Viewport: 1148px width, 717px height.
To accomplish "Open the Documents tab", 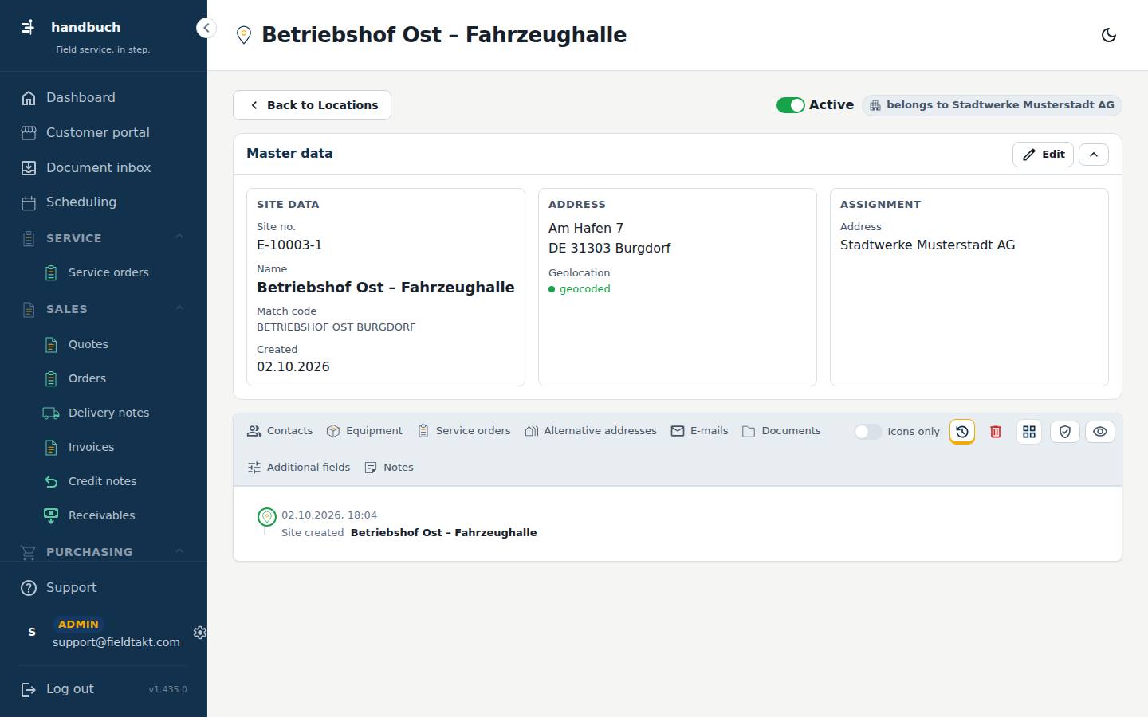I will [x=781, y=431].
